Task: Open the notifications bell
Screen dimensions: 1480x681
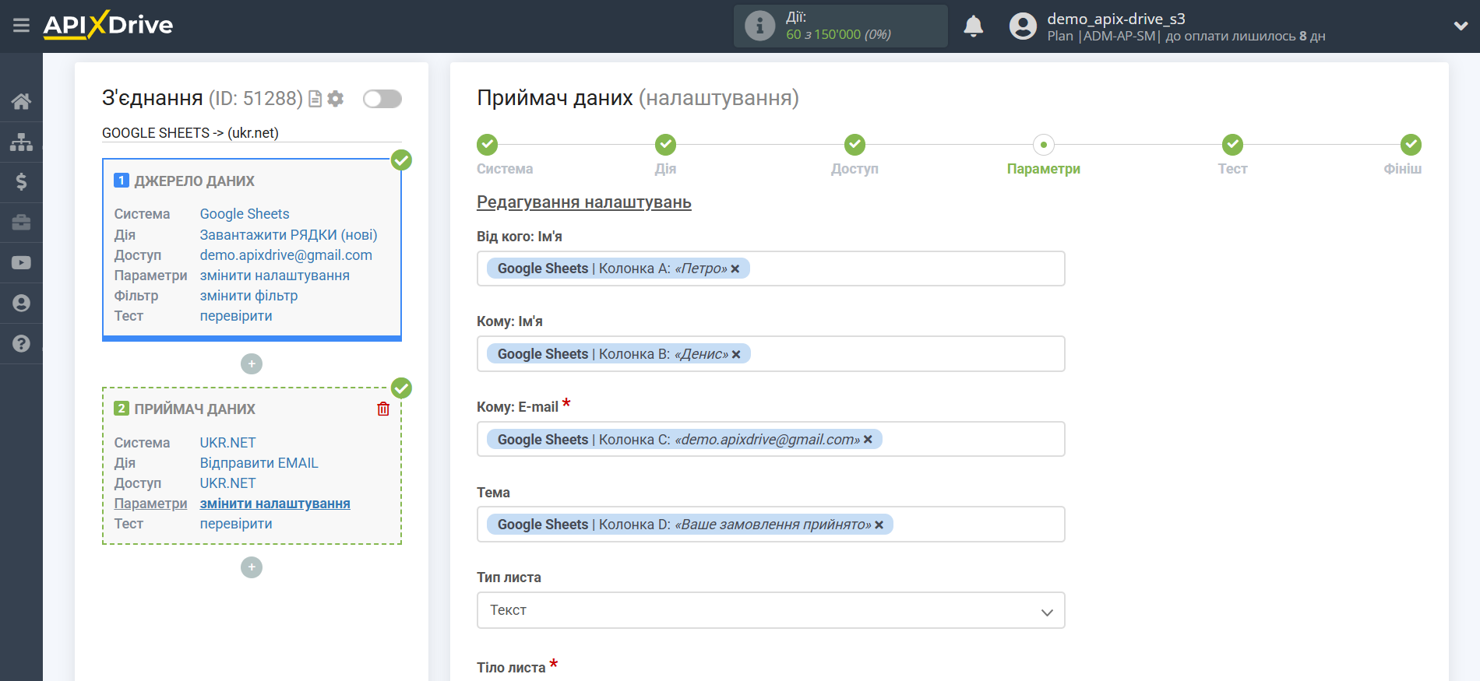Action: click(x=973, y=26)
